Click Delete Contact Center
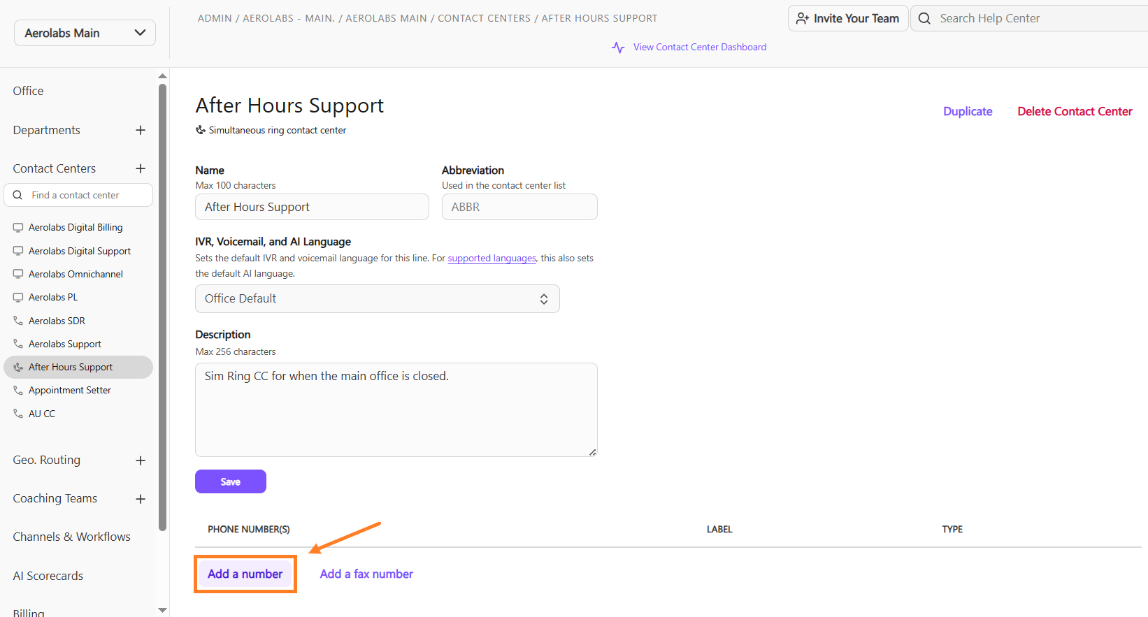 click(x=1075, y=111)
